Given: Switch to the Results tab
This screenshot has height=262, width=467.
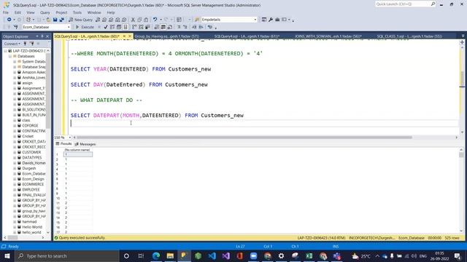Looking at the screenshot, I should coord(64,144).
